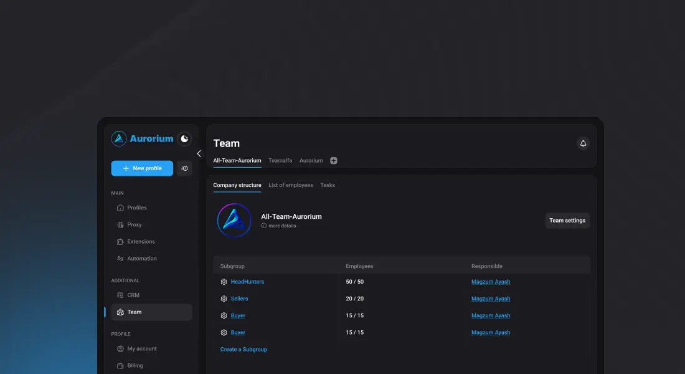Open the history list icon beside New profile

184,168
